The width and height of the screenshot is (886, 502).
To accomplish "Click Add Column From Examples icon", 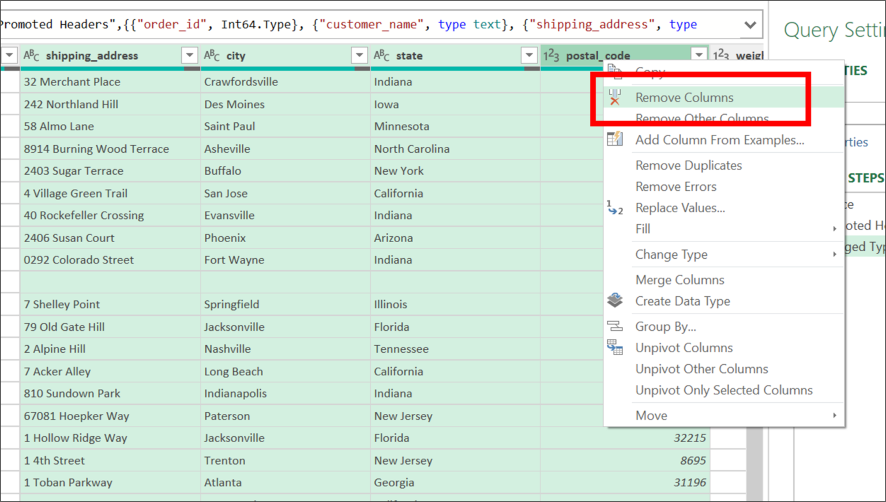I will (615, 139).
